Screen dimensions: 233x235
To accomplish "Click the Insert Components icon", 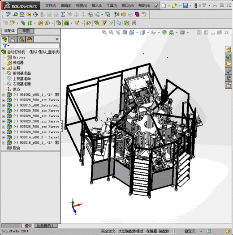I will tap(12, 23).
